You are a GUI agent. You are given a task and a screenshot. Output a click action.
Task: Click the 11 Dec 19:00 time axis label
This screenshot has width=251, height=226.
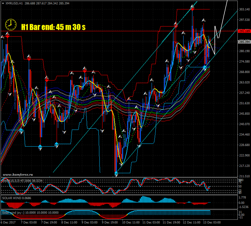click(x=171, y=222)
